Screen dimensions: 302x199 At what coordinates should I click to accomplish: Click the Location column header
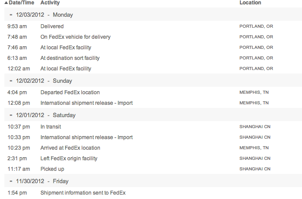click(x=250, y=3)
